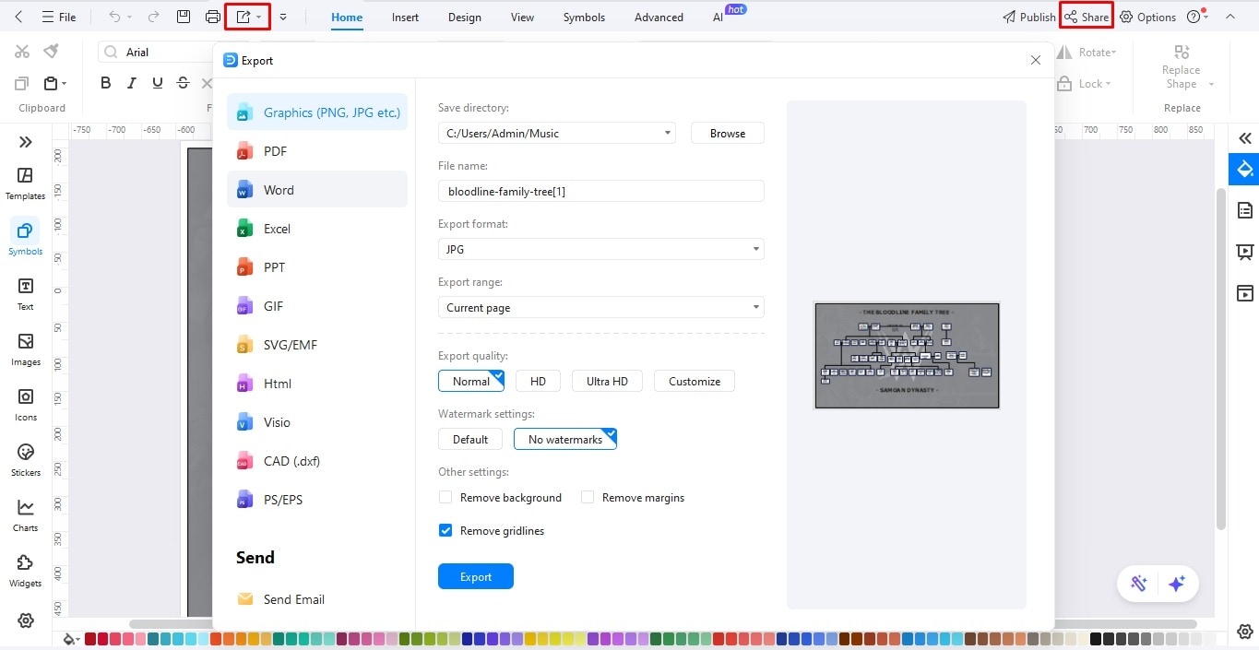Click the blue Export button
Viewport: 1259px width, 650px height.
[x=476, y=576]
